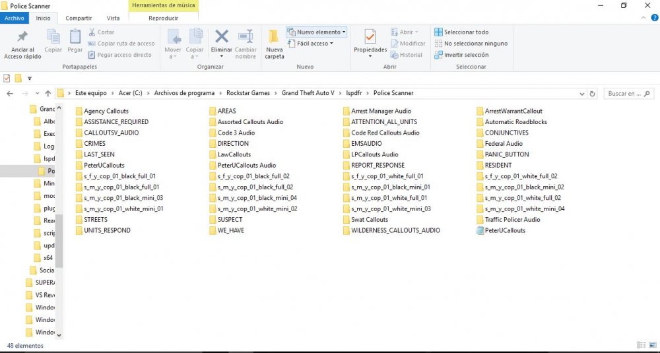This screenshot has width=660, height=353.
Task: Choose Pegar acceso directo
Action: pos(120,55)
